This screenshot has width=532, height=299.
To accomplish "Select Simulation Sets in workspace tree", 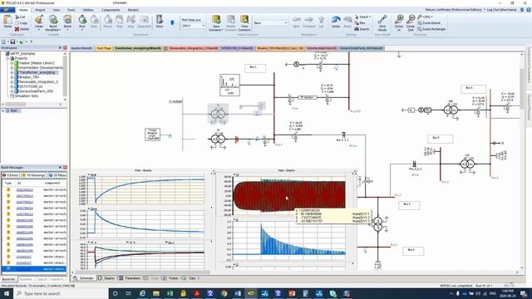I will [x=26, y=96].
